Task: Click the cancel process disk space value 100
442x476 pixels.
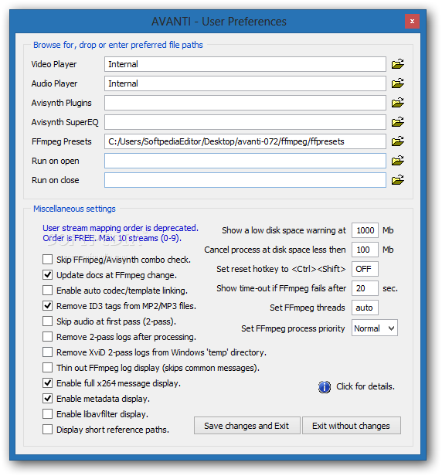Action: click(365, 250)
